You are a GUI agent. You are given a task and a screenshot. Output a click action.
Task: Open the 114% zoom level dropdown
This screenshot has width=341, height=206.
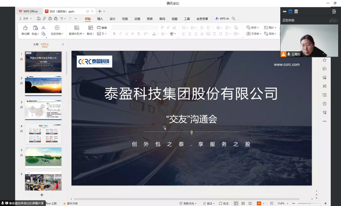coord(283,203)
